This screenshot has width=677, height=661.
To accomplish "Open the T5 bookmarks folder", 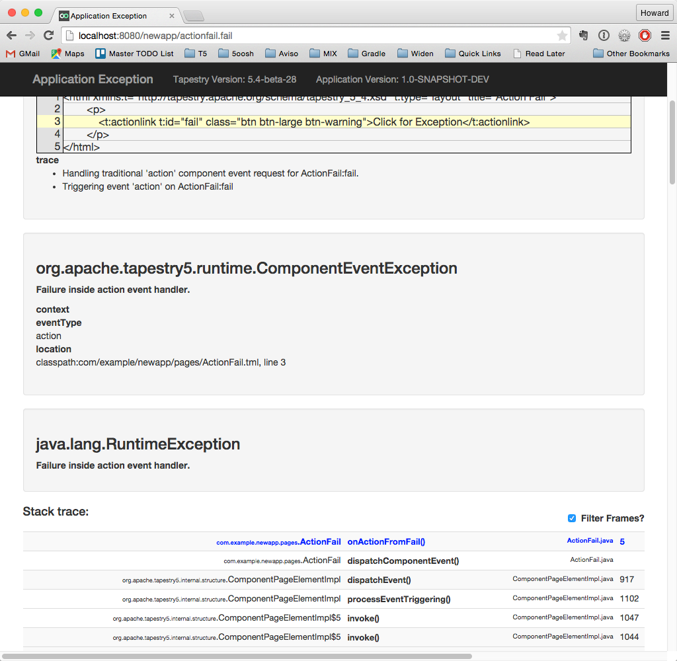I will coord(196,54).
